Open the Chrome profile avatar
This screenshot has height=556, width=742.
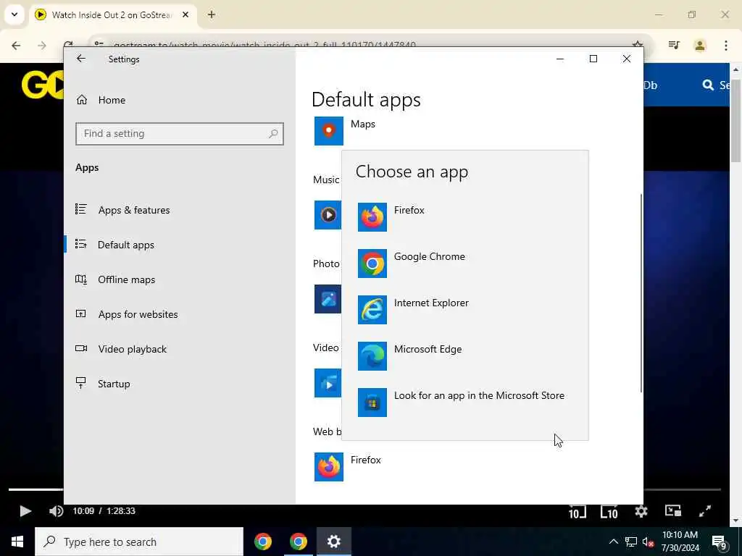click(x=700, y=46)
